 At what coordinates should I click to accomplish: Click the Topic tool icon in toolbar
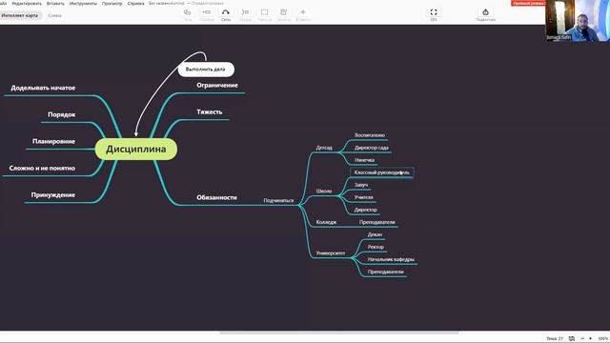(187, 12)
